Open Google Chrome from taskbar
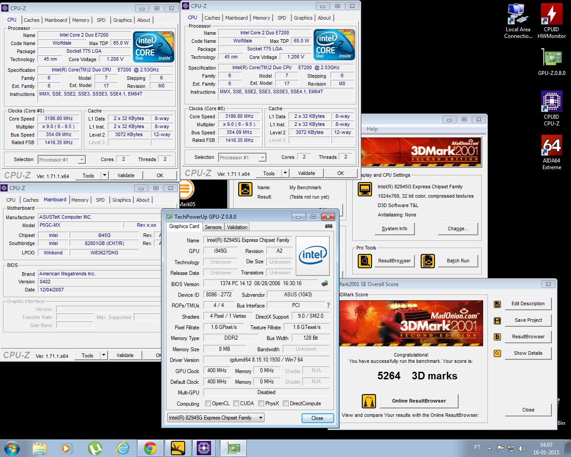The width and height of the screenshot is (571, 457). [150, 448]
